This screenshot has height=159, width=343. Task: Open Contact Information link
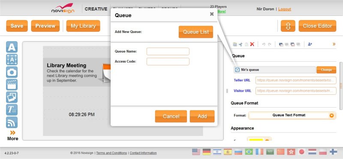[143, 153]
